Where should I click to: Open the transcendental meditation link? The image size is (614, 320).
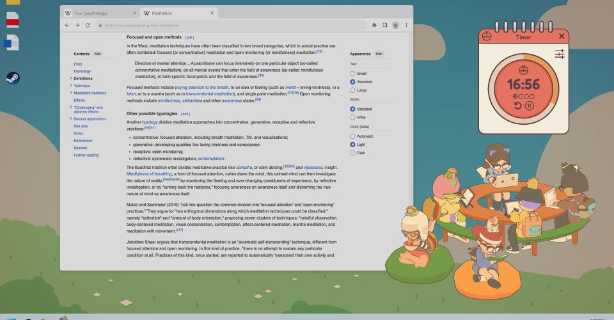[210, 94]
